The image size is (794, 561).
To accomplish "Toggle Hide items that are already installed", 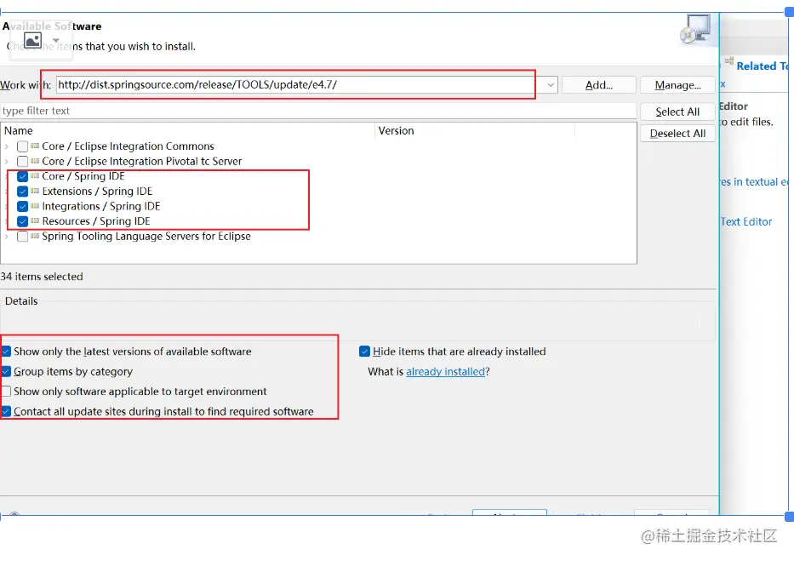I will pyautogui.click(x=364, y=352).
